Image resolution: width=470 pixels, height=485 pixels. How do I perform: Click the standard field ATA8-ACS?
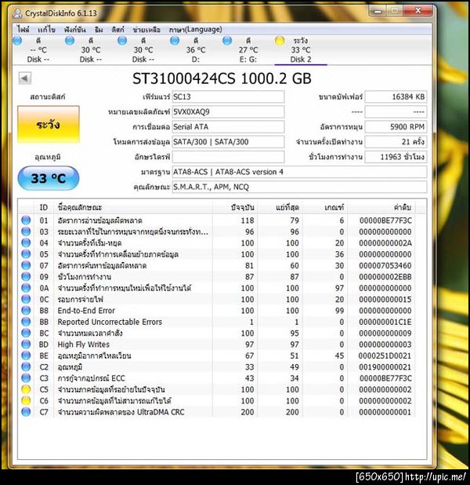tap(299, 172)
